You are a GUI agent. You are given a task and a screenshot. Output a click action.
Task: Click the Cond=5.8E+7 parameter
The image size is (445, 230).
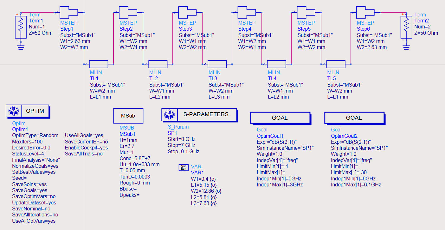point(135,158)
